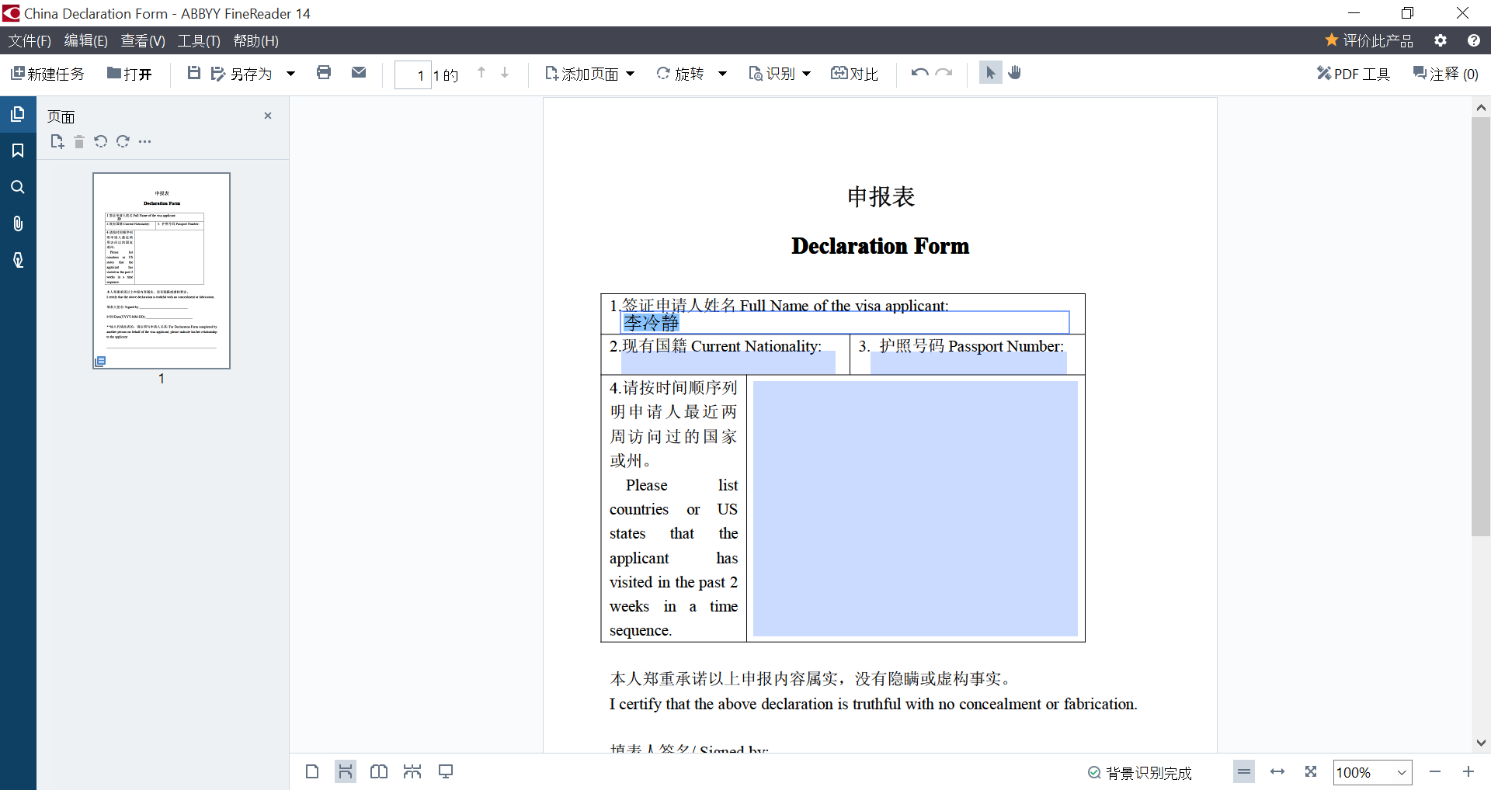Go to previous page up arrow
Screen dimensions: 1491x790
pyautogui.click(x=481, y=73)
